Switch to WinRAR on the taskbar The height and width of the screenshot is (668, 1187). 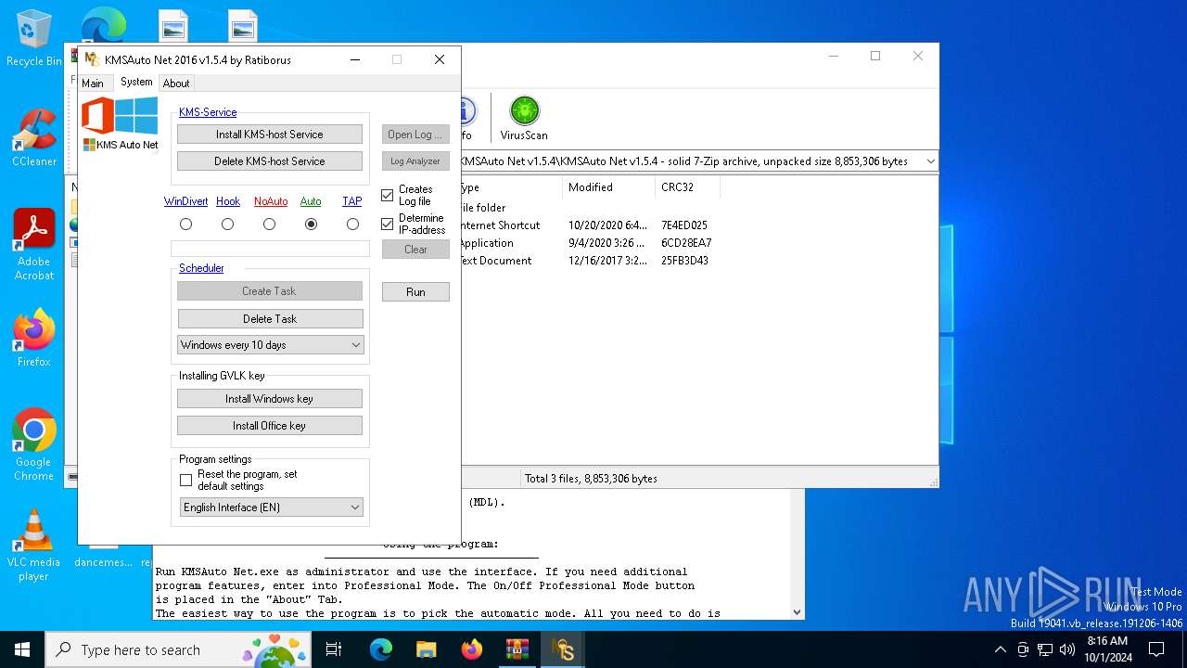tap(517, 649)
